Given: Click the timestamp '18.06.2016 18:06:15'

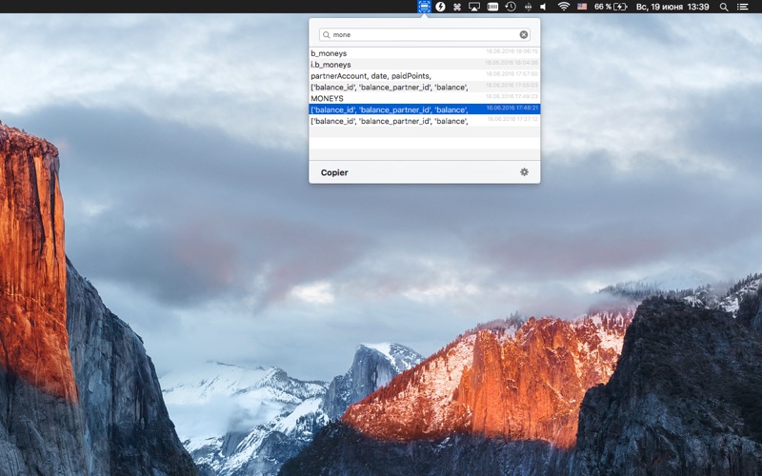Looking at the screenshot, I should pyautogui.click(x=511, y=51).
